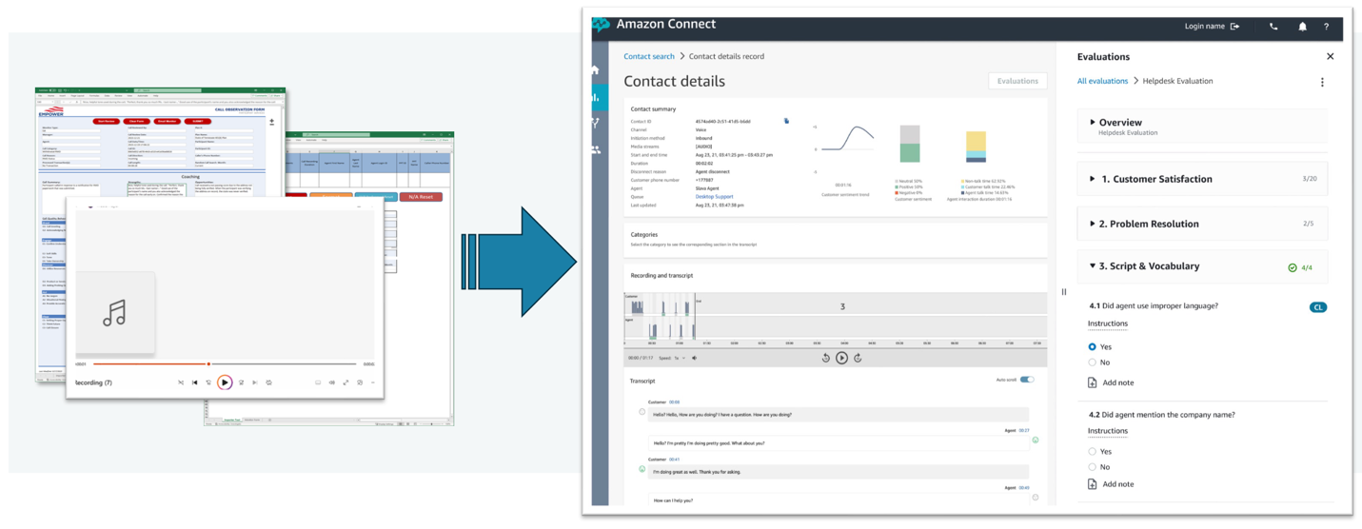The width and height of the screenshot is (1362, 529).
Task: Click the Add note label under question 4.2
Action: tap(1117, 484)
